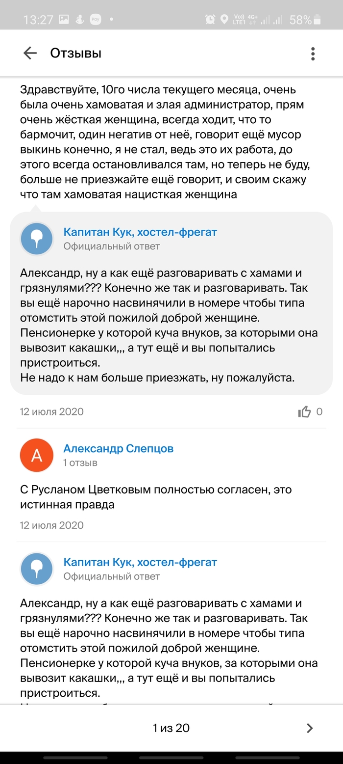Tap the alarm icon in status bar

pos(210,20)
